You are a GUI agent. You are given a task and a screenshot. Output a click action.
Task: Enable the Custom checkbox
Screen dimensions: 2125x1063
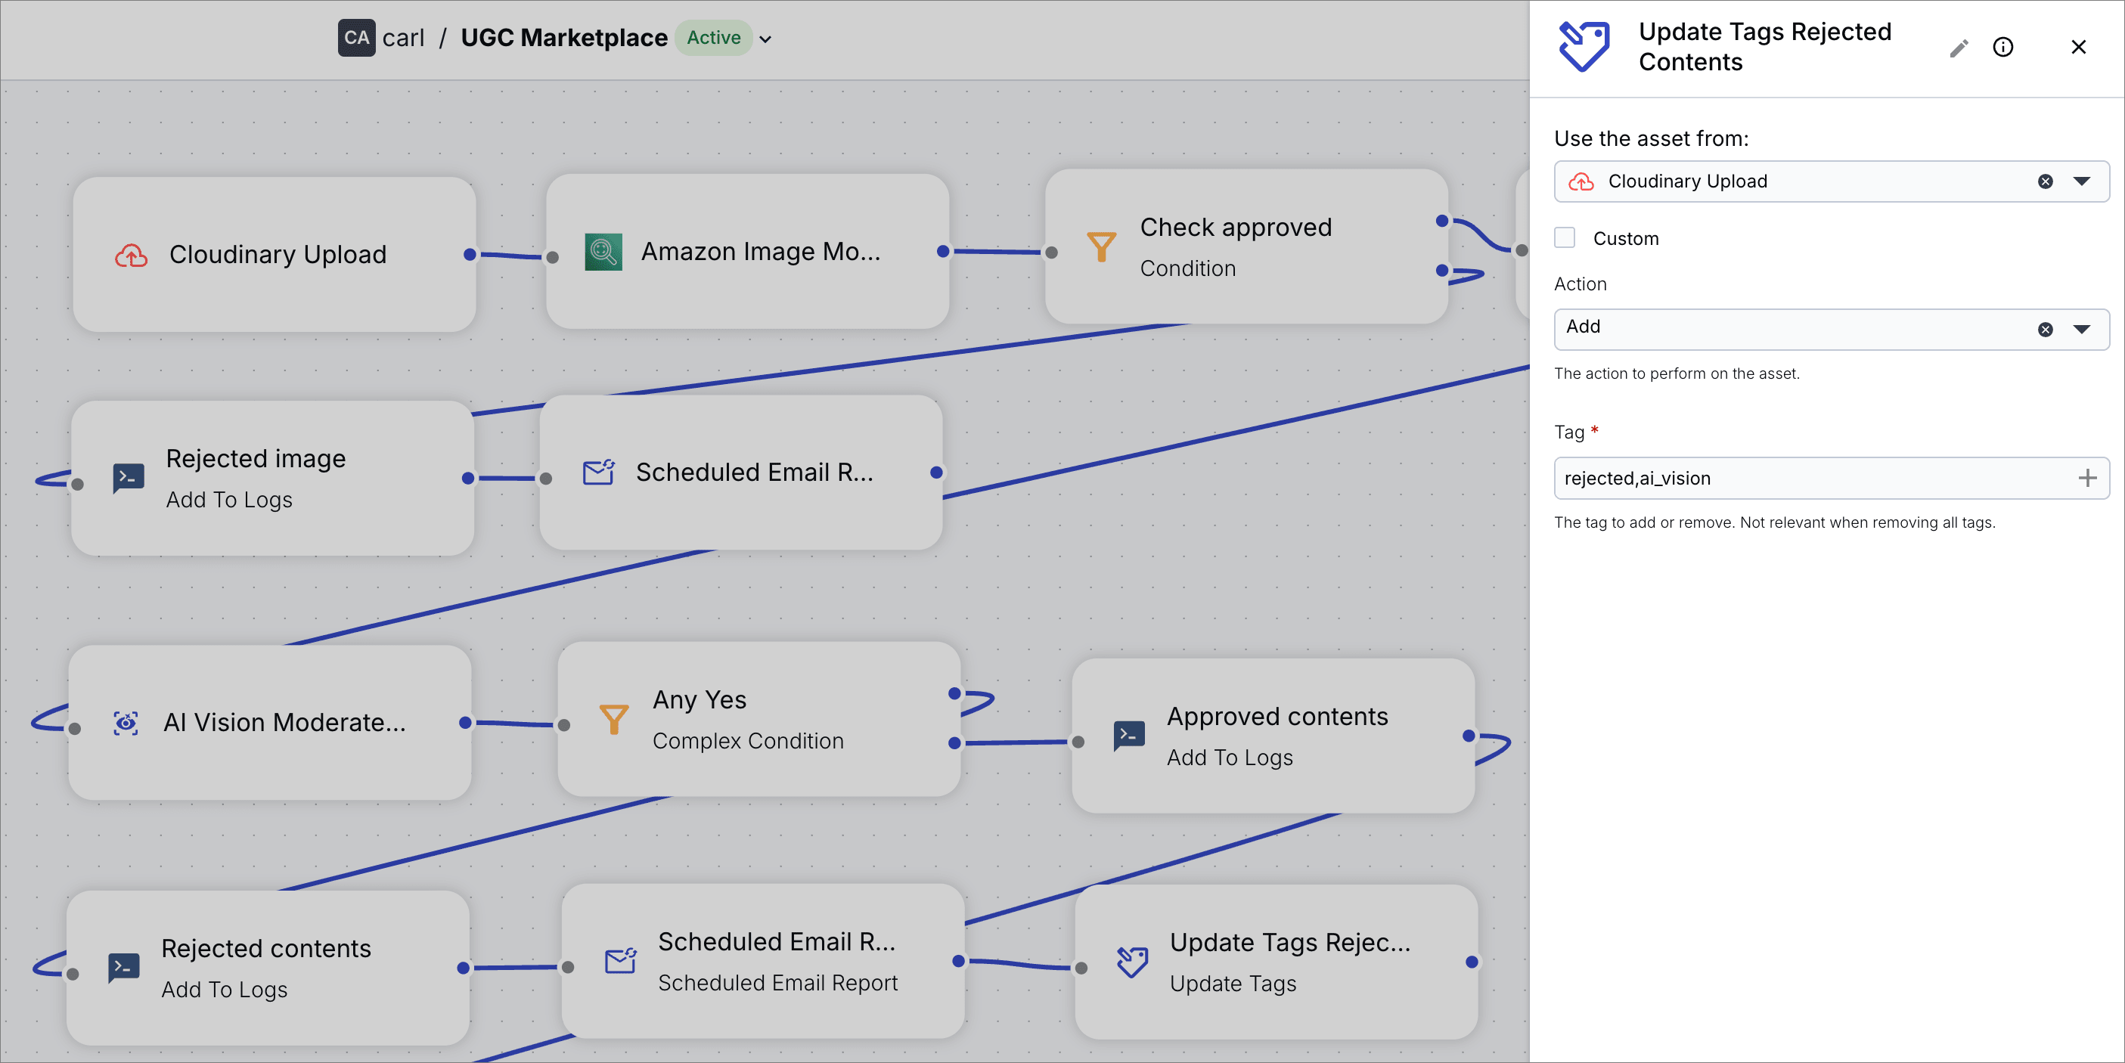[1564, 237]
